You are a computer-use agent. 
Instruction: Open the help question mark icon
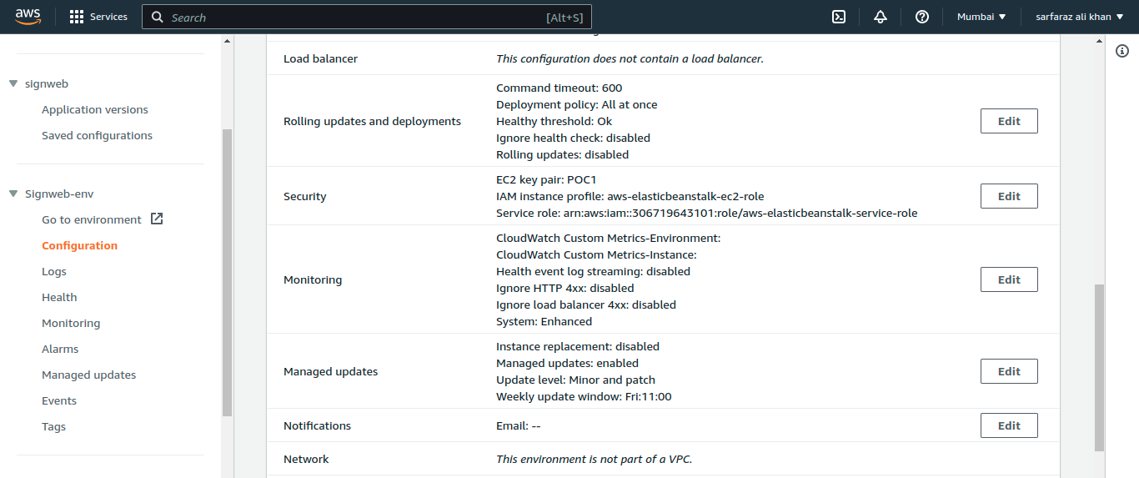[x=922, y=17]
